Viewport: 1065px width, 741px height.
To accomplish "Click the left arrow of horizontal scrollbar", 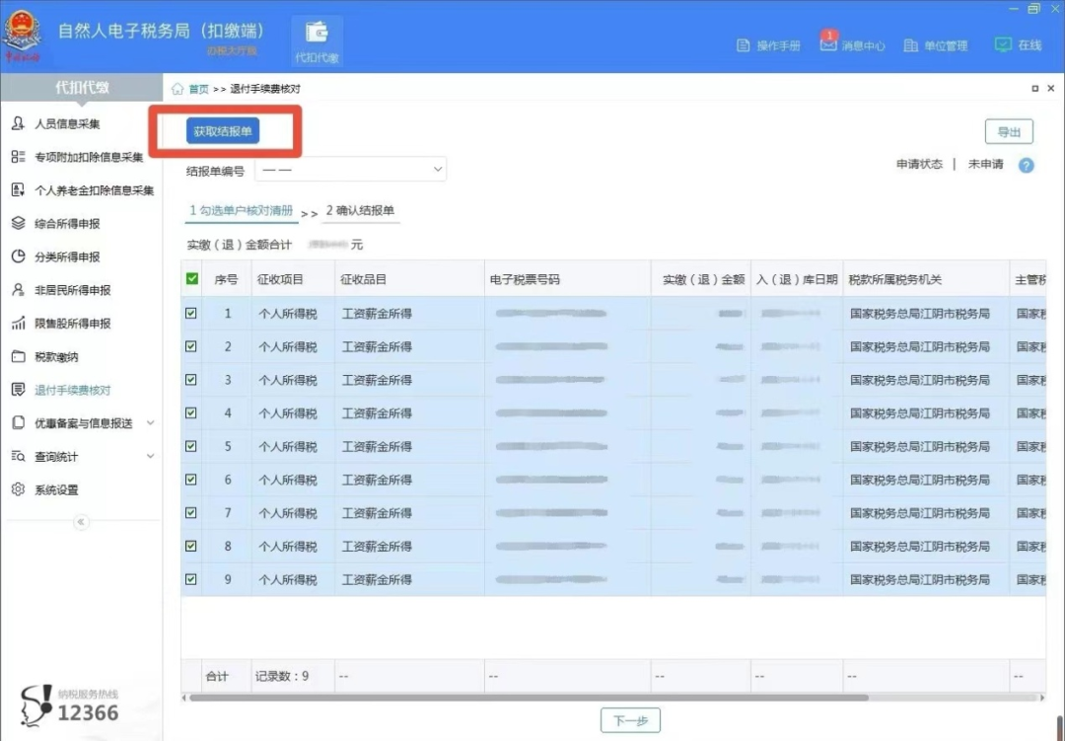I will 184,698.
